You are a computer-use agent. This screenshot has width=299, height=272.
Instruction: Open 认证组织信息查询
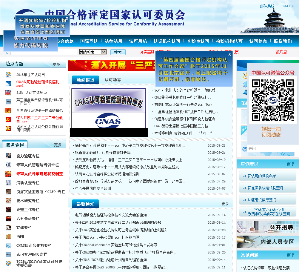268,200
